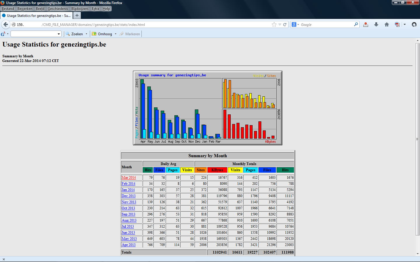Click the total hits value 111988
Image resolution: width=420 pixels, height=262 pixels.
[287, 252]
